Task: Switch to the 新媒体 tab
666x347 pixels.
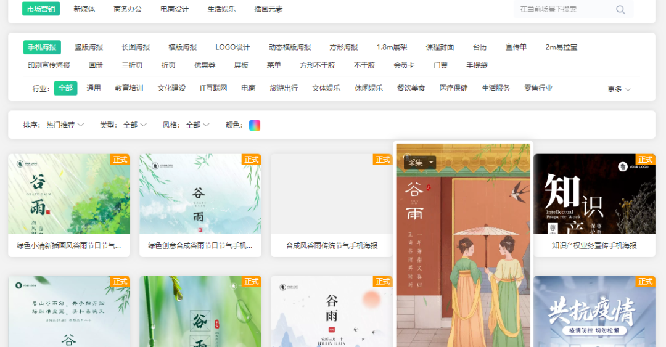Action: 84,9
